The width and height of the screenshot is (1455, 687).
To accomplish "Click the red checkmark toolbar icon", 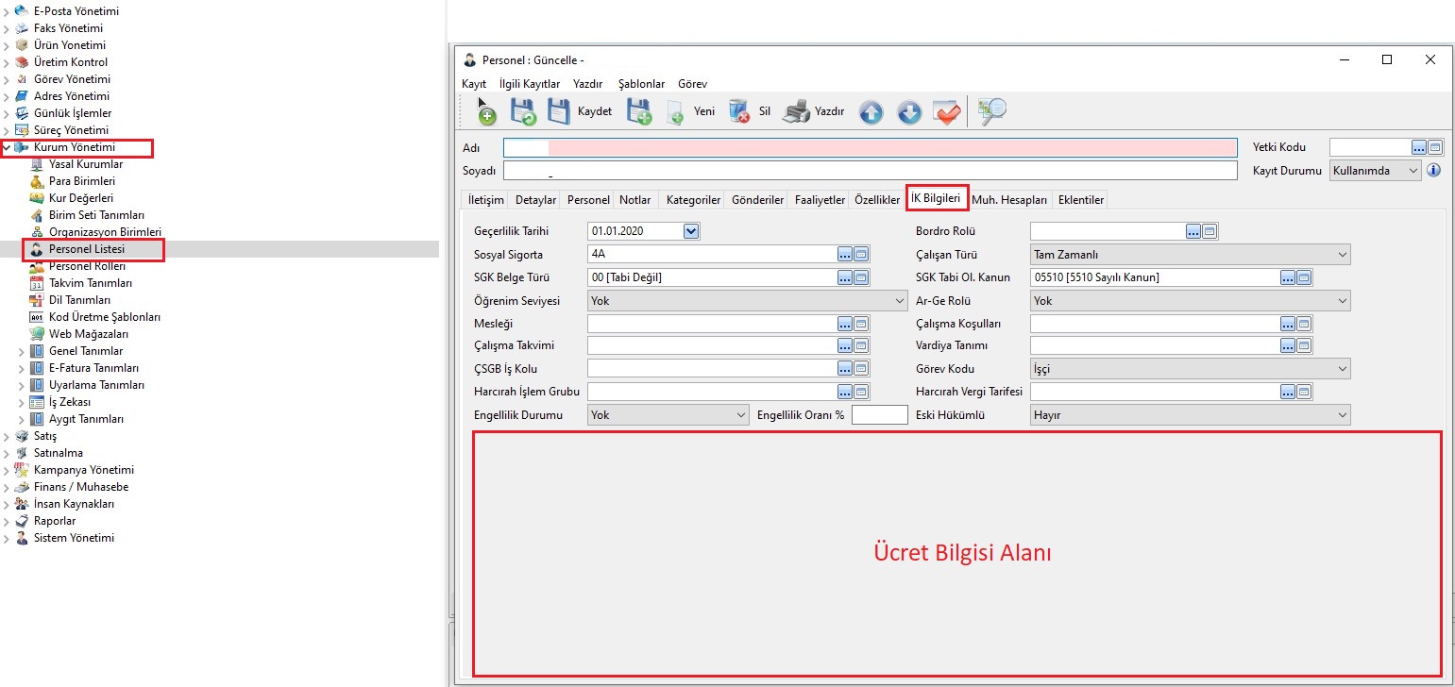I will pyautogui.click(x=946, y=112).
